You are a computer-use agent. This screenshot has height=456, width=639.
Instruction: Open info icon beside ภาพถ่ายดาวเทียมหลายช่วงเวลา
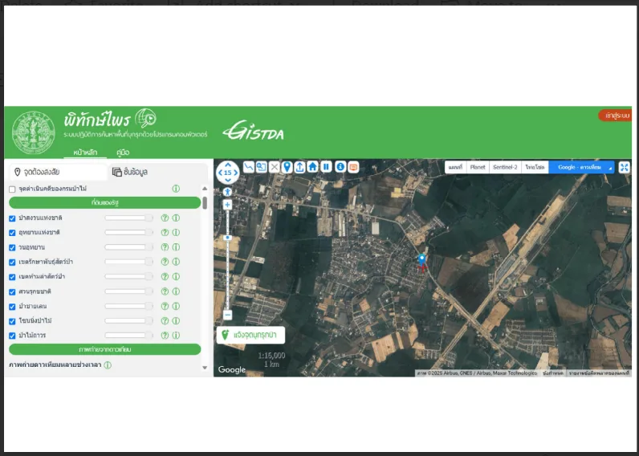click(x=108, y=365)
